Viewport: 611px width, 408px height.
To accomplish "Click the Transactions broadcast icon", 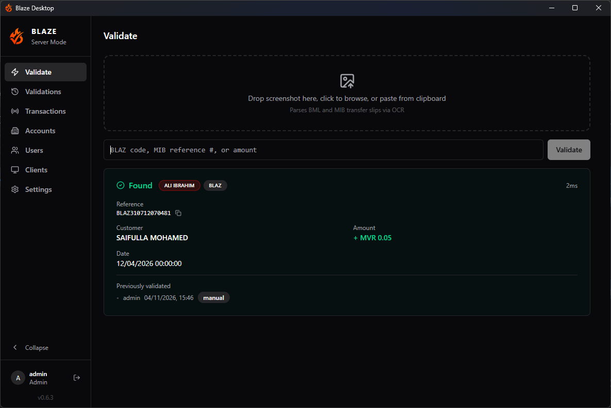I will [15, 111].
